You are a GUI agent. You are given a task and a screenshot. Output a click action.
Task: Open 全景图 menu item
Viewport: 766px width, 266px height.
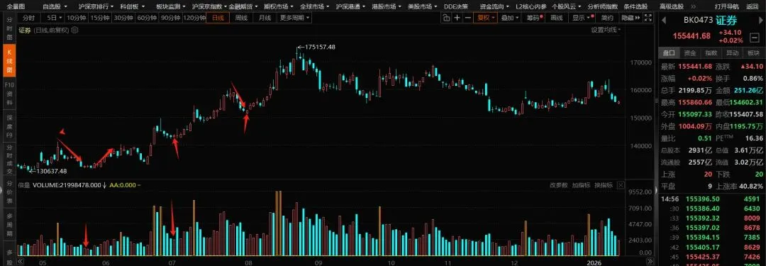tap(15, 6)
